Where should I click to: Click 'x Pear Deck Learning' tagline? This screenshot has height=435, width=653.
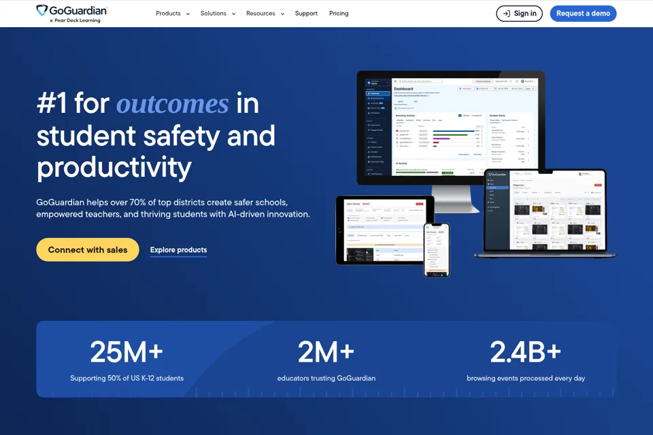click(75, 20)
